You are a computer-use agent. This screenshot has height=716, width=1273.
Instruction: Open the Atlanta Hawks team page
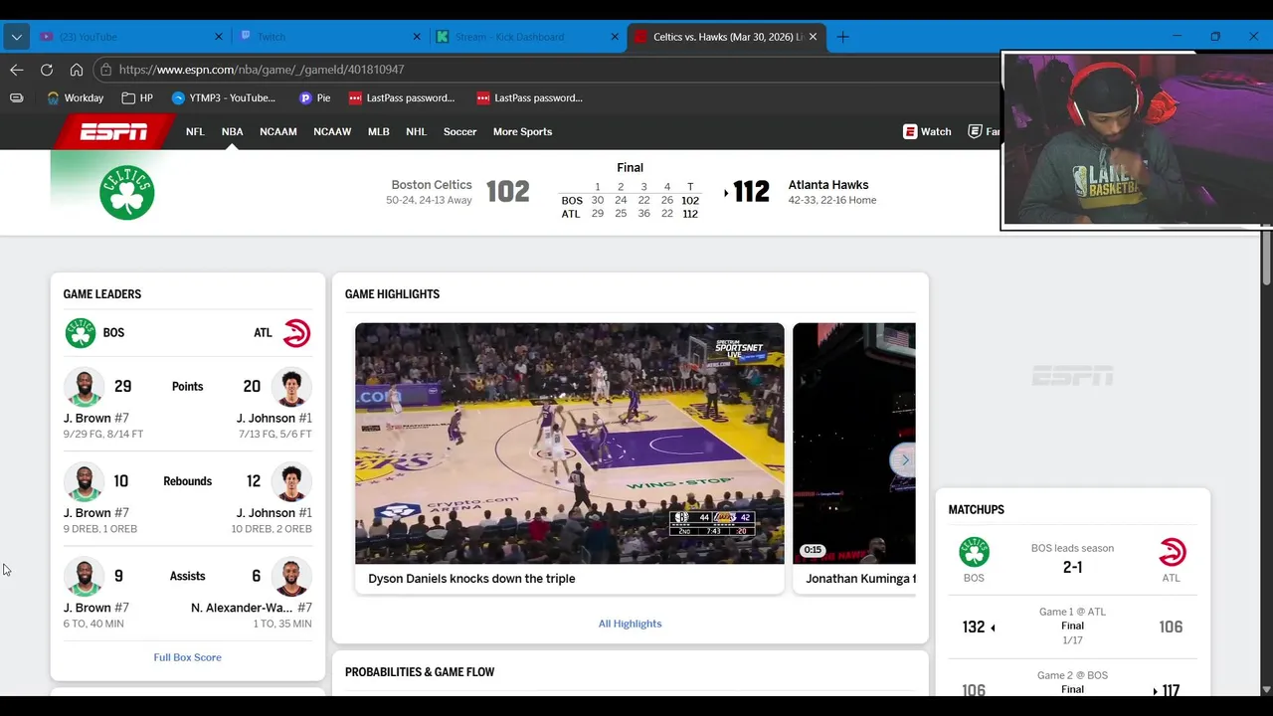click(828, 185)
